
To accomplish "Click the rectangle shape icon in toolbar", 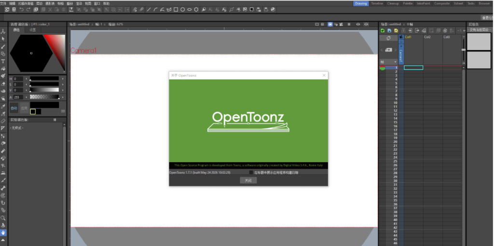I will pyautogui.click(x=176, y=10).
